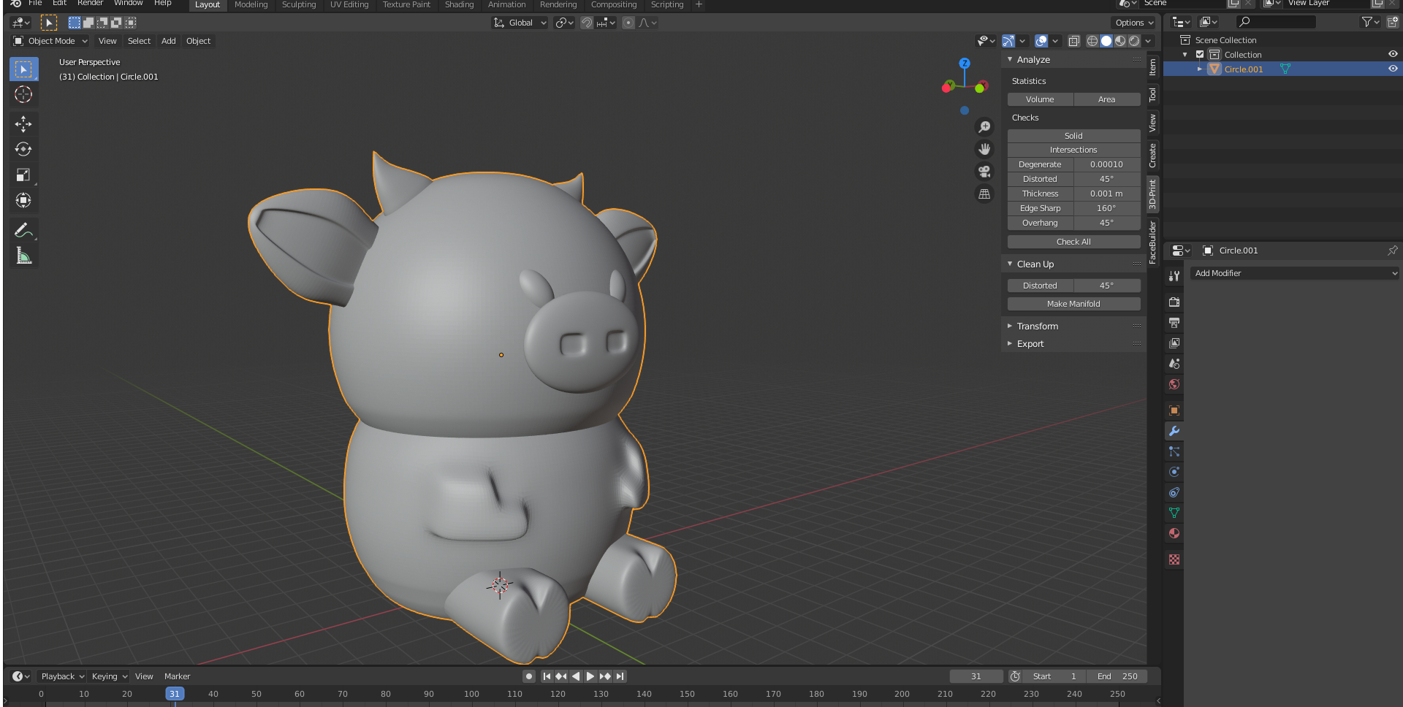
Task: Click the End frame field showing 250
Action: tap(1117, 676)
